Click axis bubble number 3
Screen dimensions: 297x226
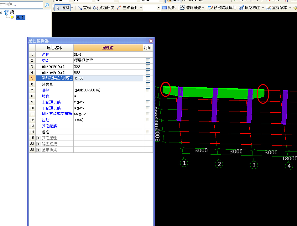[254, 165]
